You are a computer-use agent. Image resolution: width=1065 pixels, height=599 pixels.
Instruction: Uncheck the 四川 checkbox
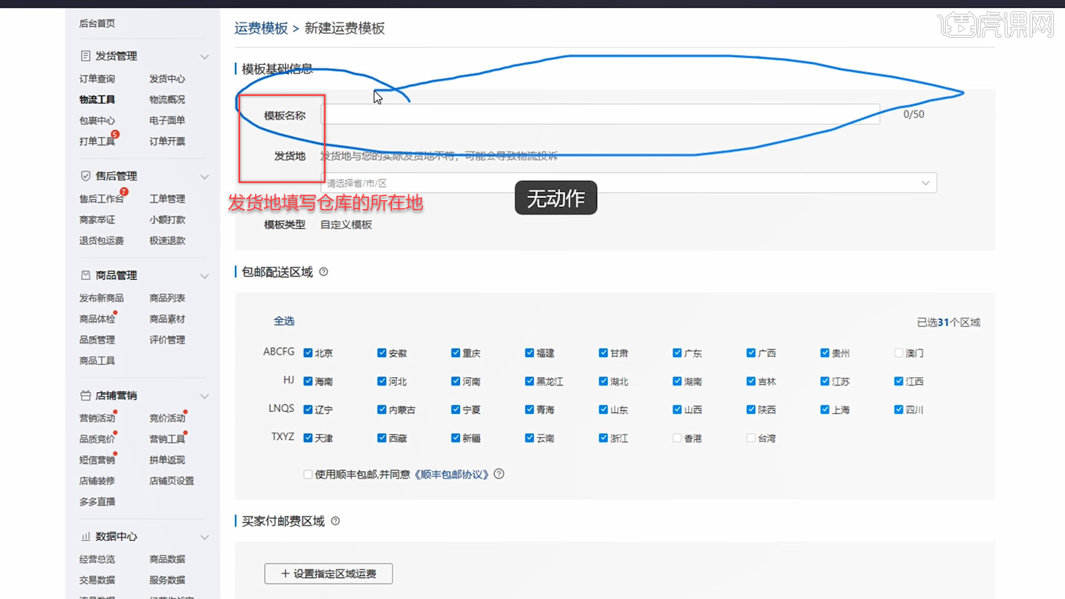click(x=899, y=410)
